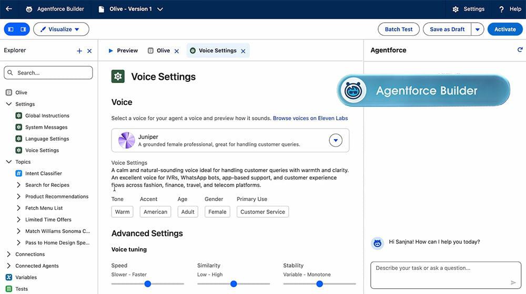Click the back arrow in header
526x294 pixels.
9,9
